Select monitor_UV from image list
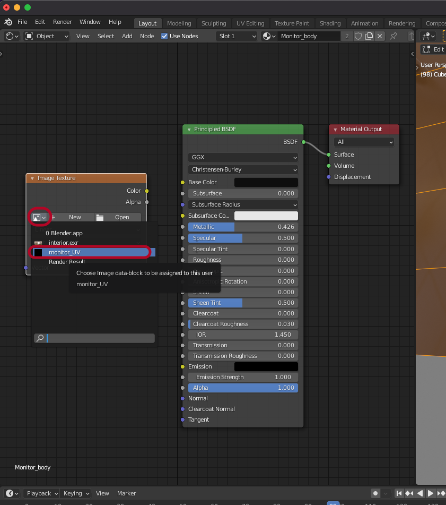 (94, 252)
